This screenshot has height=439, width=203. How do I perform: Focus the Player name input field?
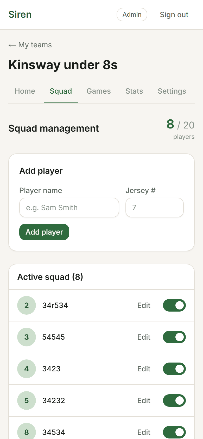click(69, 208)
